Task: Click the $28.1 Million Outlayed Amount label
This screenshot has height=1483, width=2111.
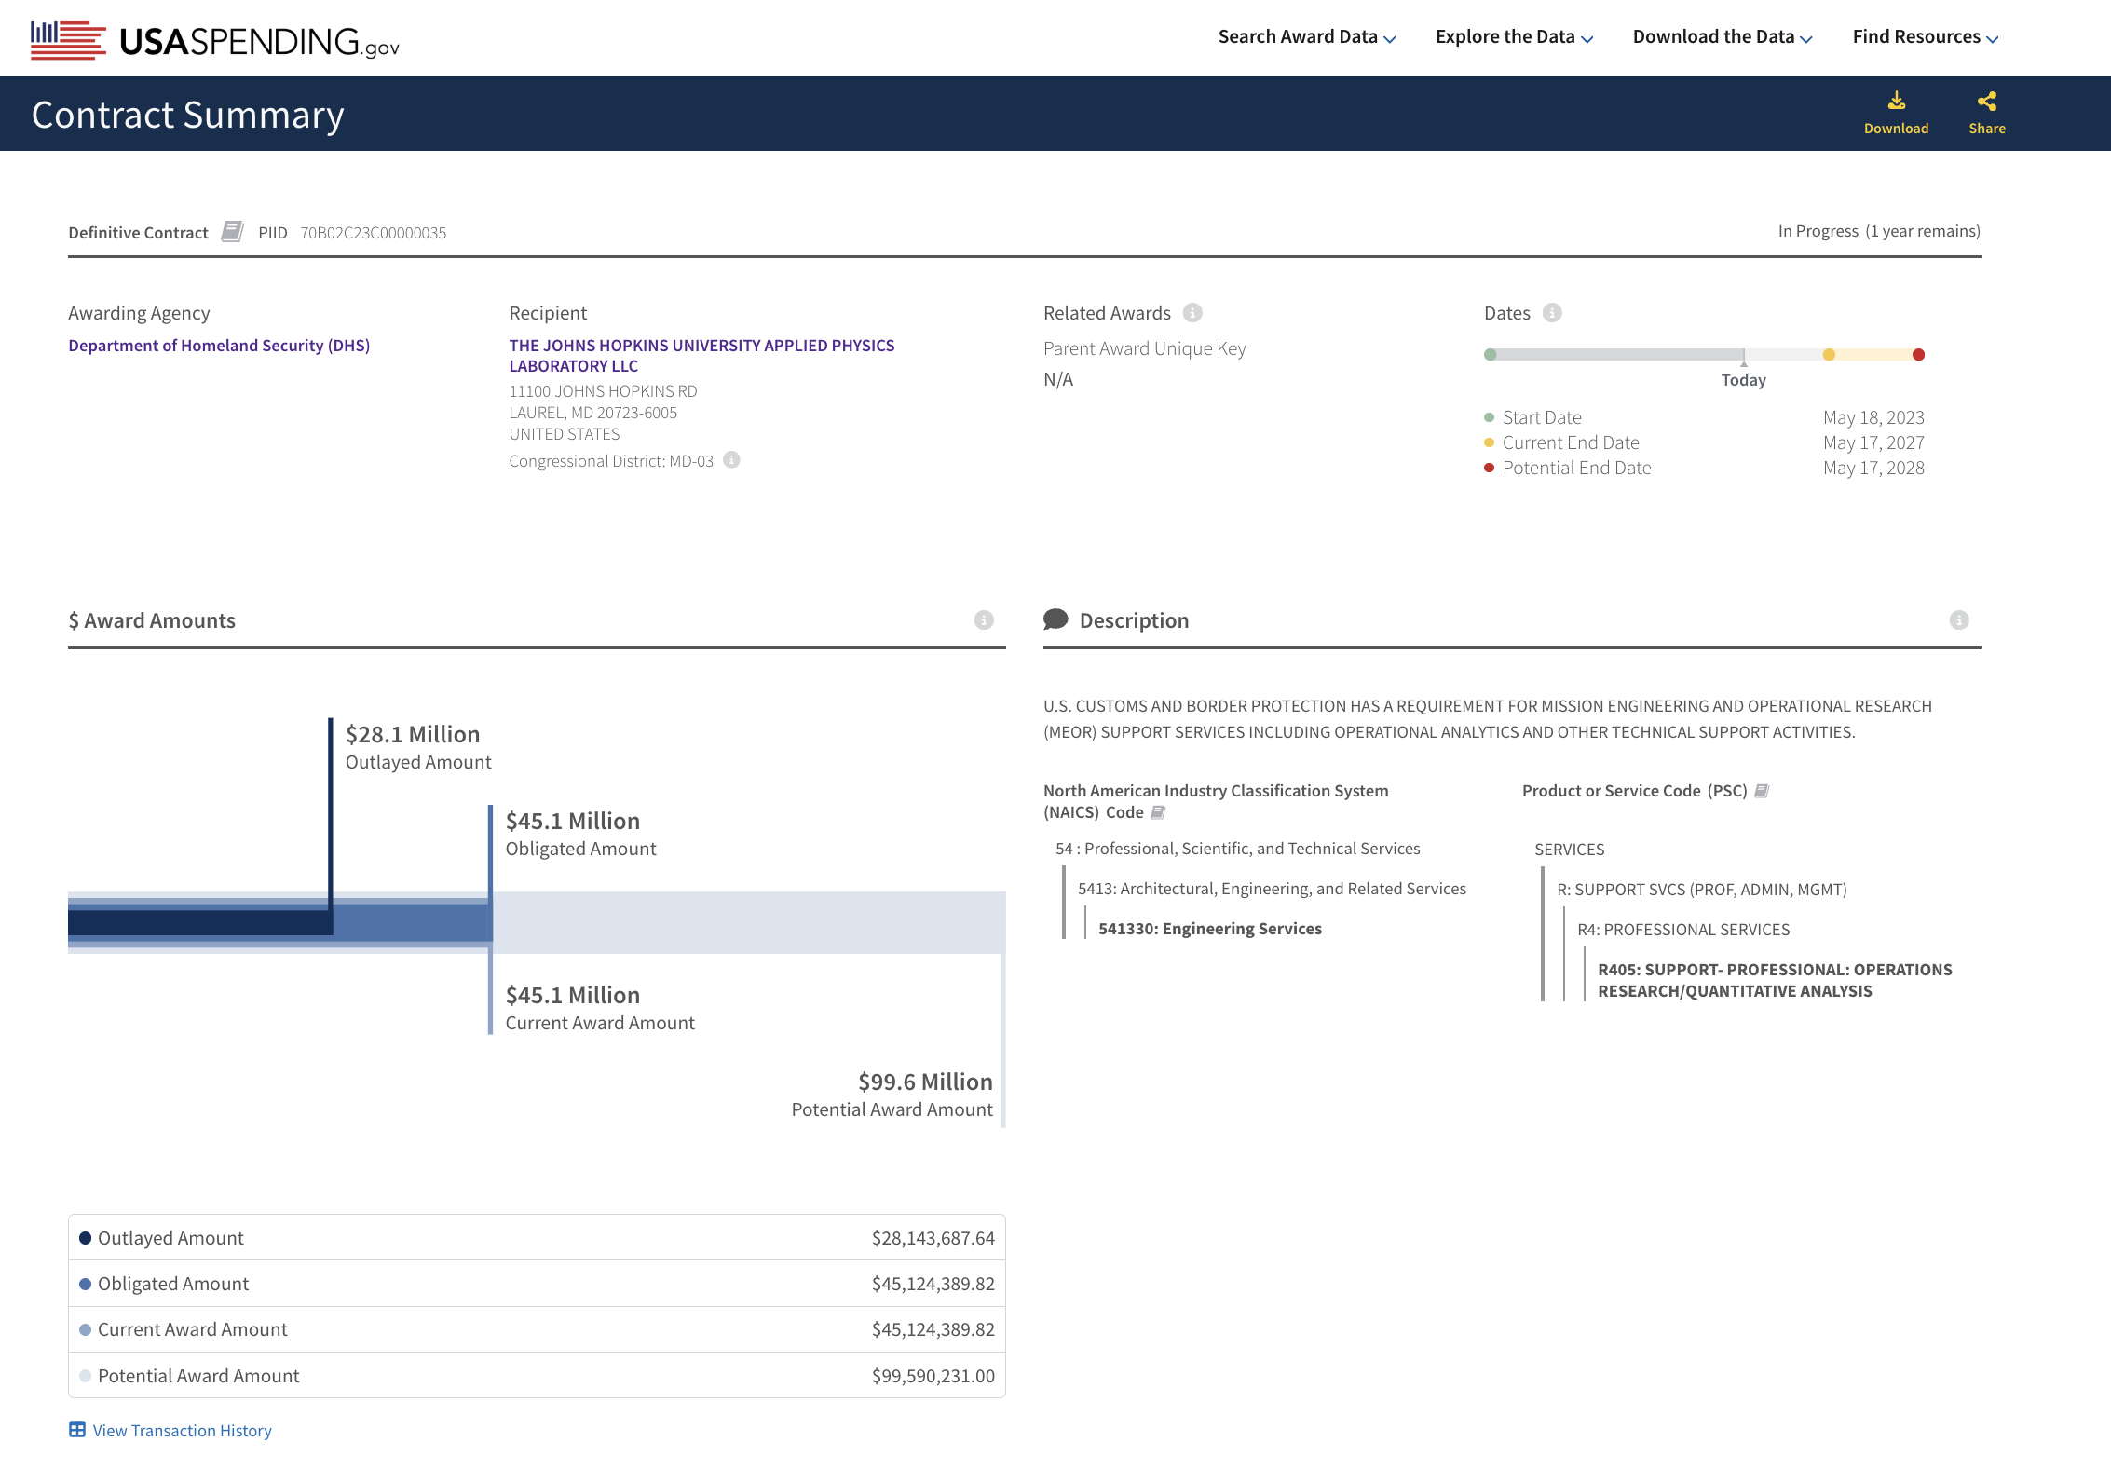Action: click(x=418, y=747)
